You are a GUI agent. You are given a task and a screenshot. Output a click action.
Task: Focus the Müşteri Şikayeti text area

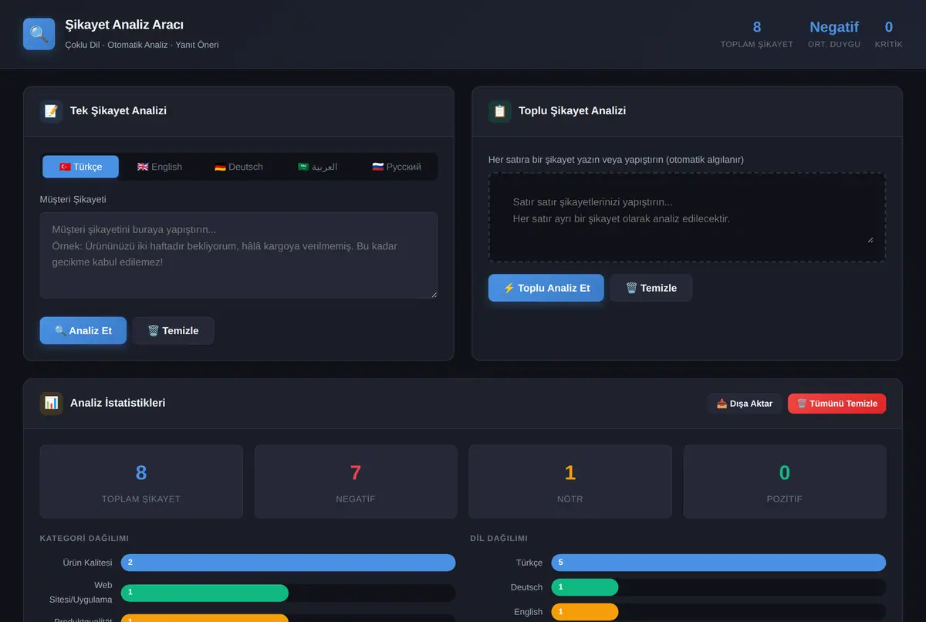(238, 255)
